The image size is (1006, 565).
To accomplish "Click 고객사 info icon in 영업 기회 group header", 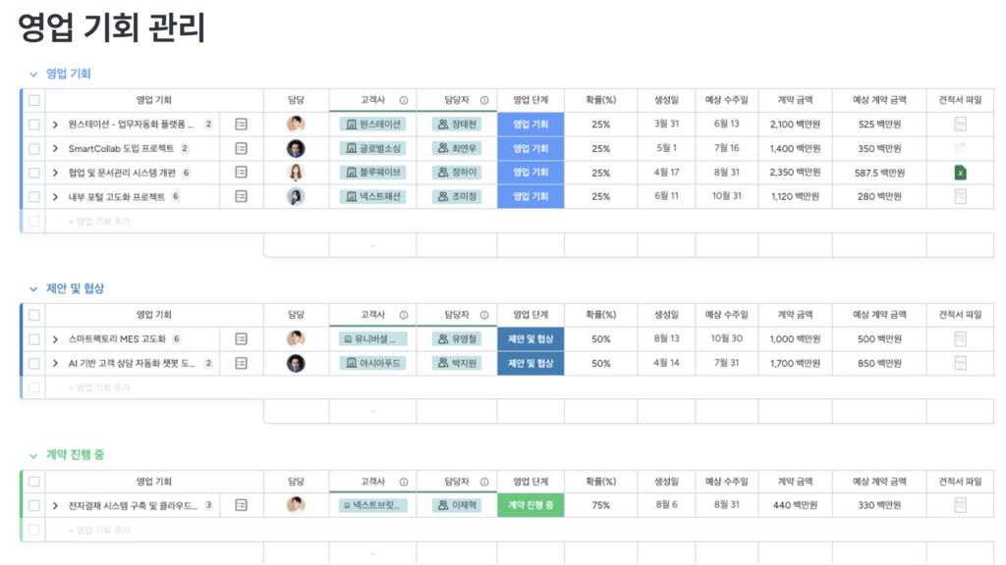I will click(404, 100).
